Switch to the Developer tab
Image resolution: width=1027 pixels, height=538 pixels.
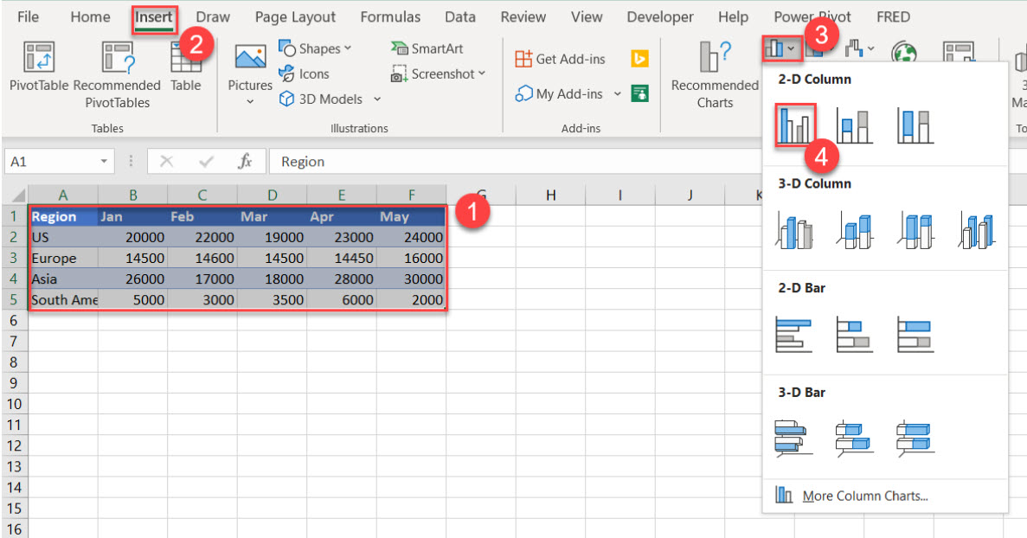(660, 17)
